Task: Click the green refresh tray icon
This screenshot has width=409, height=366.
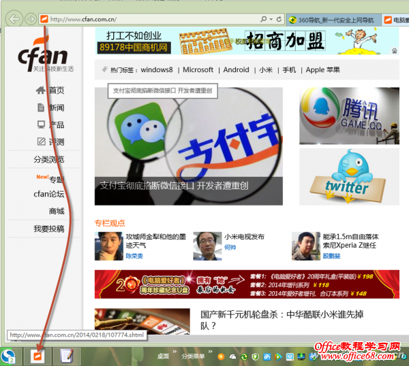Action: coord(244,356)
